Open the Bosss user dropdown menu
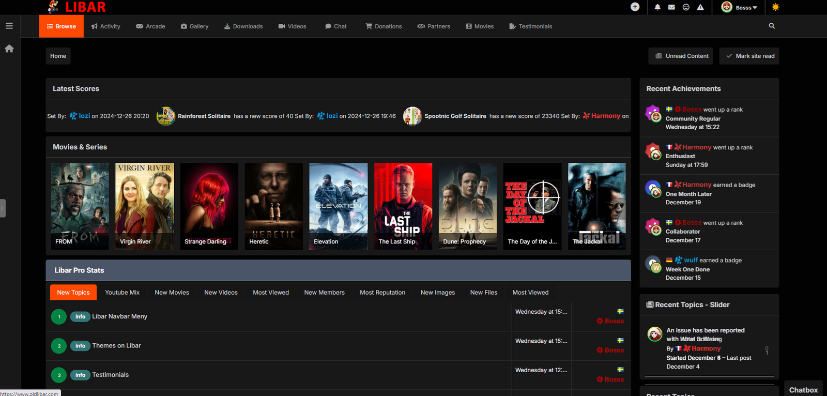This screenshot has width=827, height=396. pos(740,7)
